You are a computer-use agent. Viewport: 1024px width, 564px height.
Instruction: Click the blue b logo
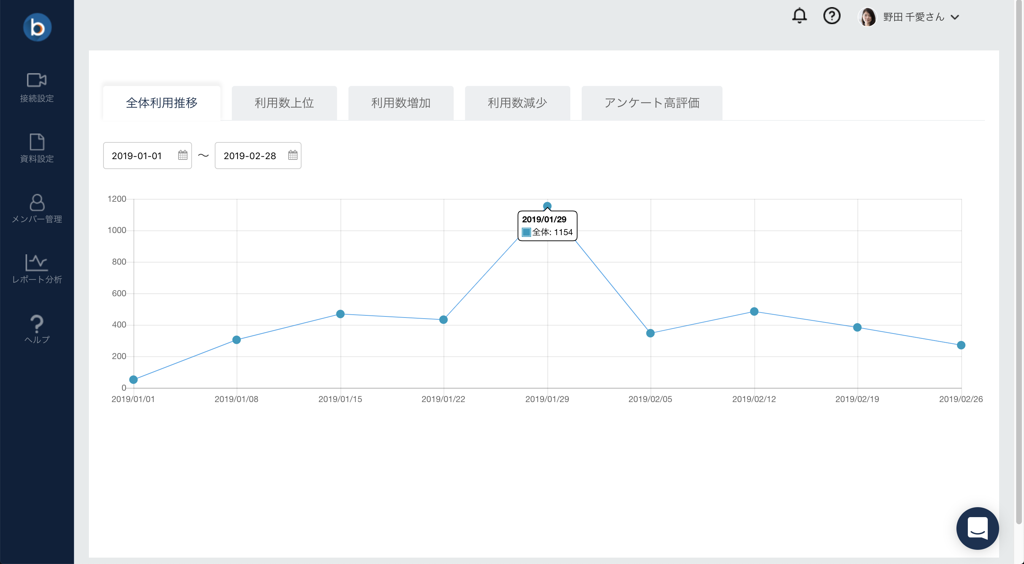point(37,27)
